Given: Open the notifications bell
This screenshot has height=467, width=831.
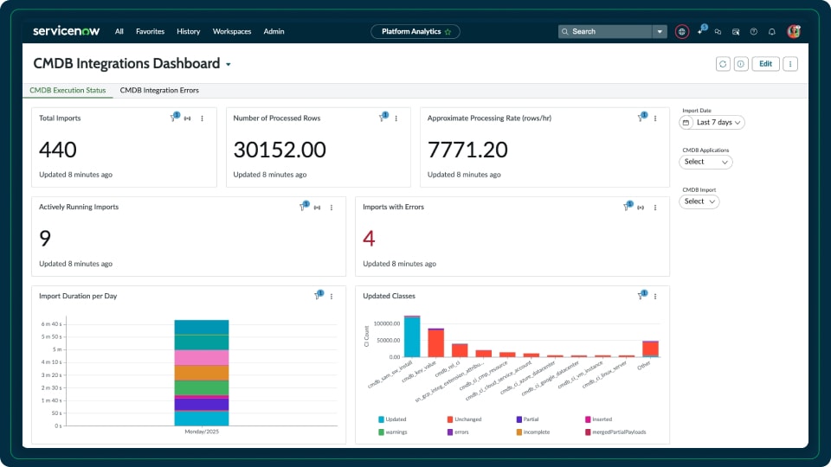Looking at the screenshot, I should 771,32.
